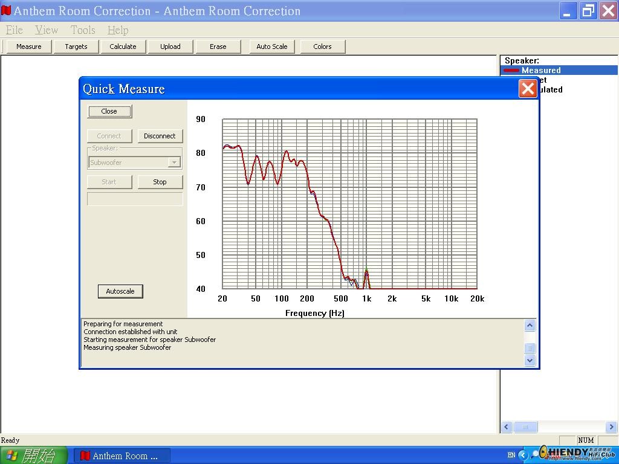Open the Help menu

[x=118, y=30]
